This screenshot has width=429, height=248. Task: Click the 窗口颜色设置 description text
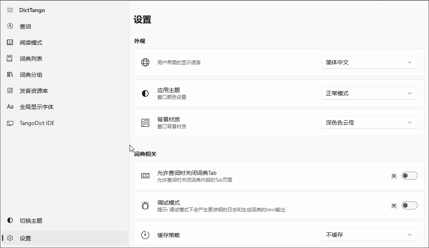(172, 97)
